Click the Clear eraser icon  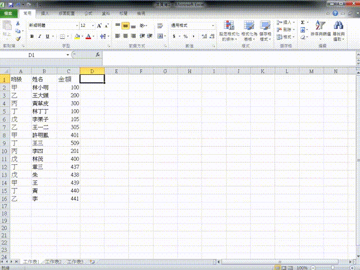(x=303, y=37)
